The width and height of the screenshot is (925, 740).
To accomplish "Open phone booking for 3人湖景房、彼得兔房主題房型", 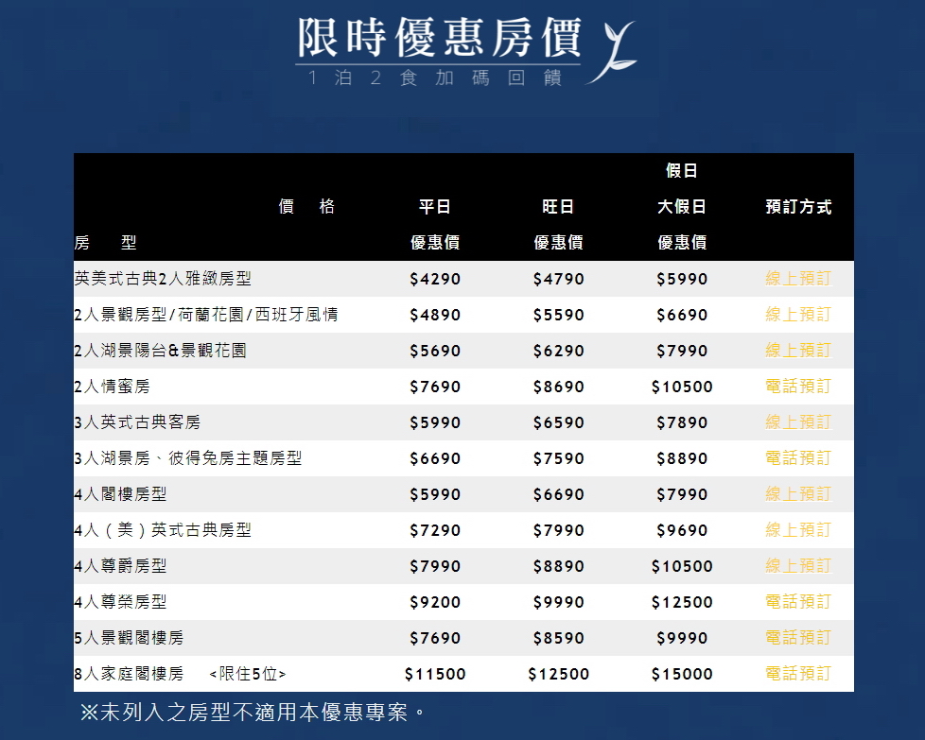I will point(797,457).
